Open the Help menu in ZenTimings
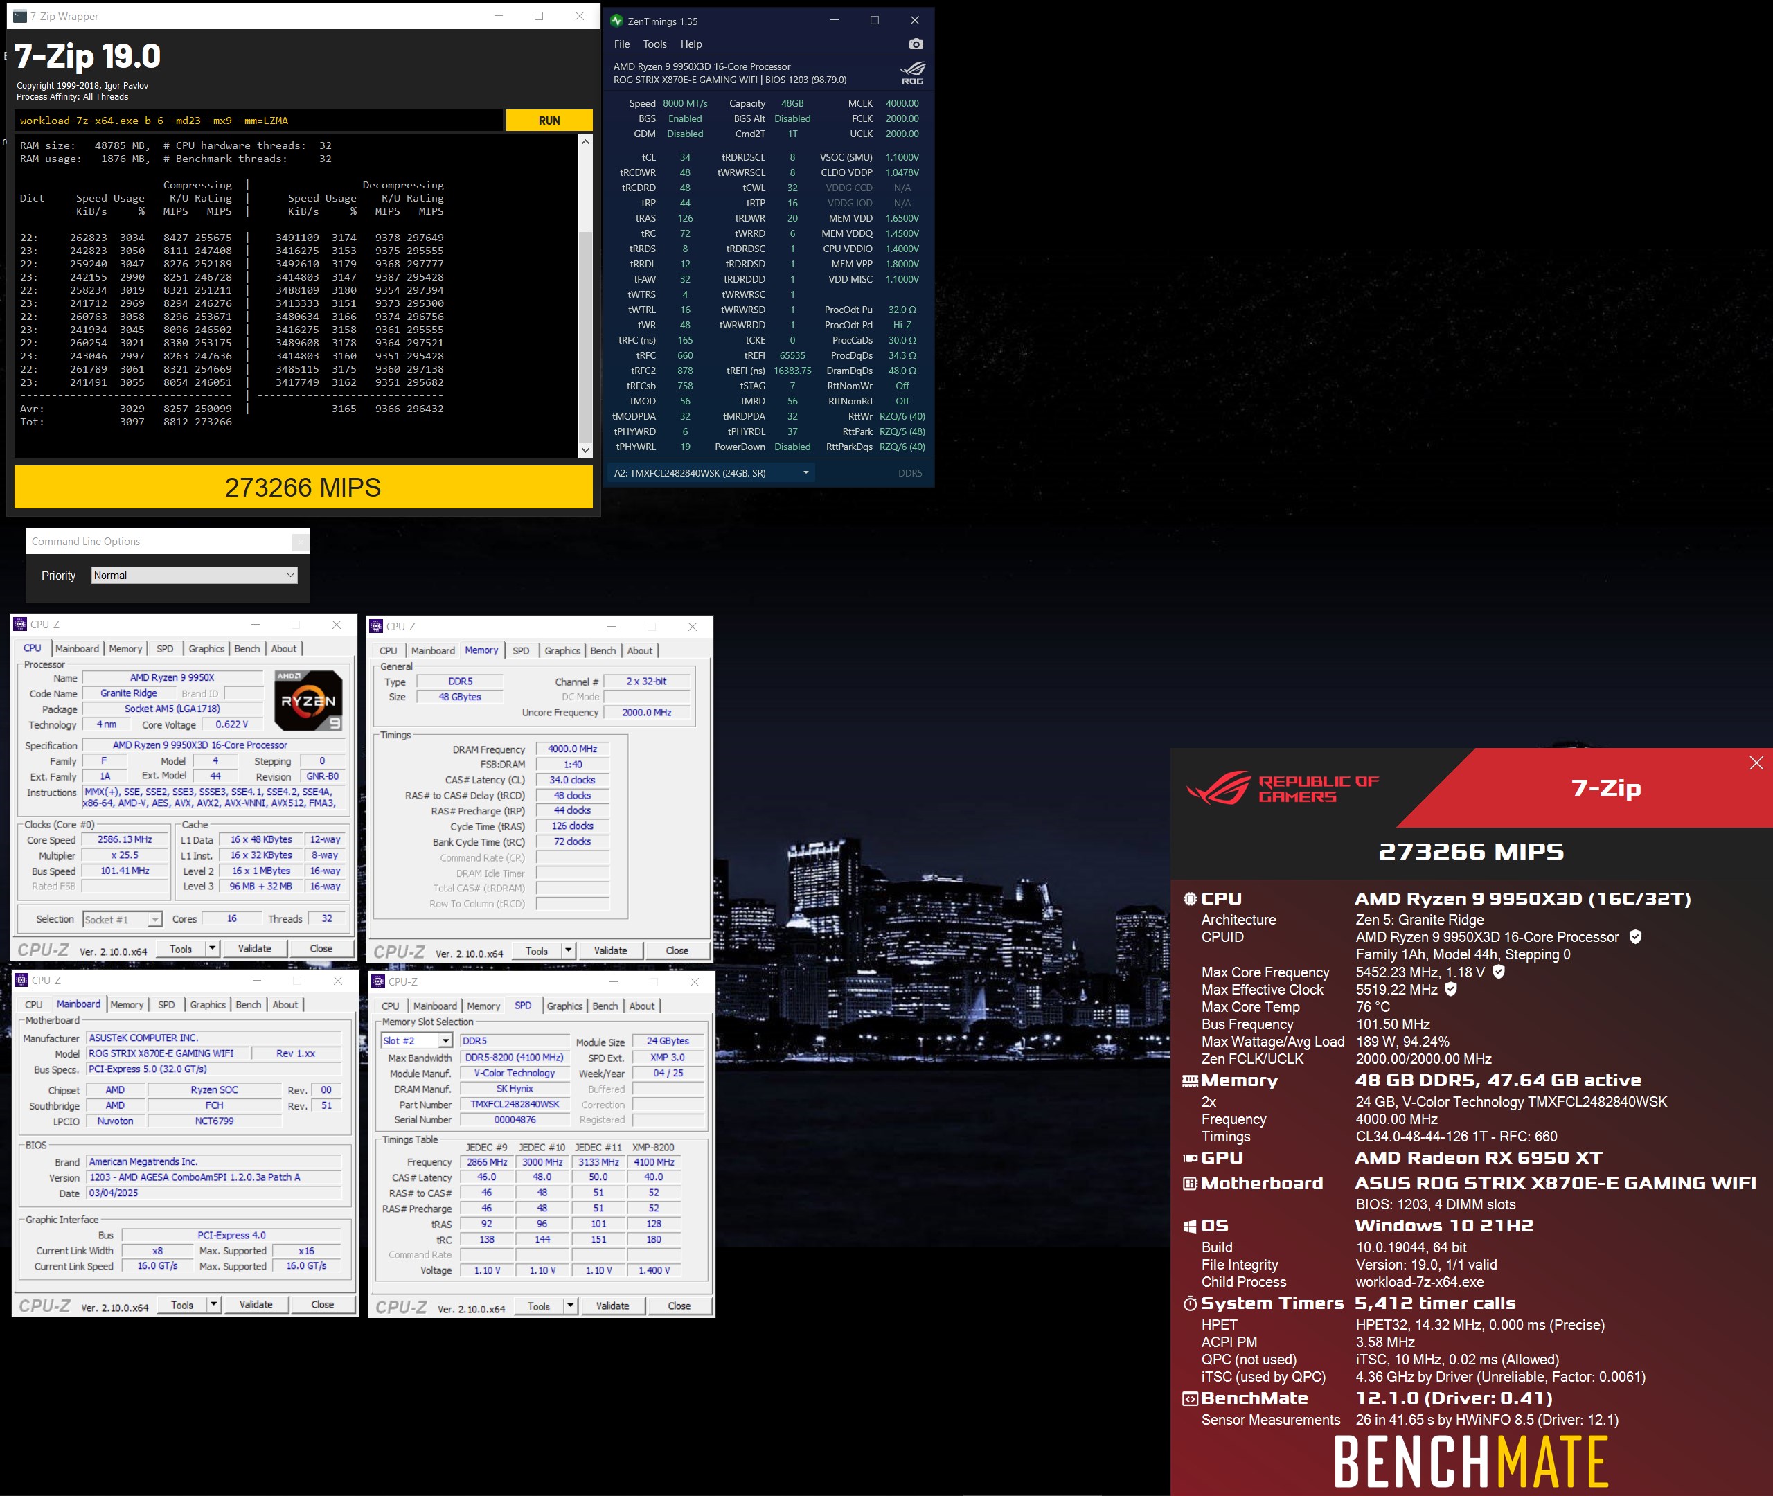Screen dimensions: 1773x1496 (691, 44)
